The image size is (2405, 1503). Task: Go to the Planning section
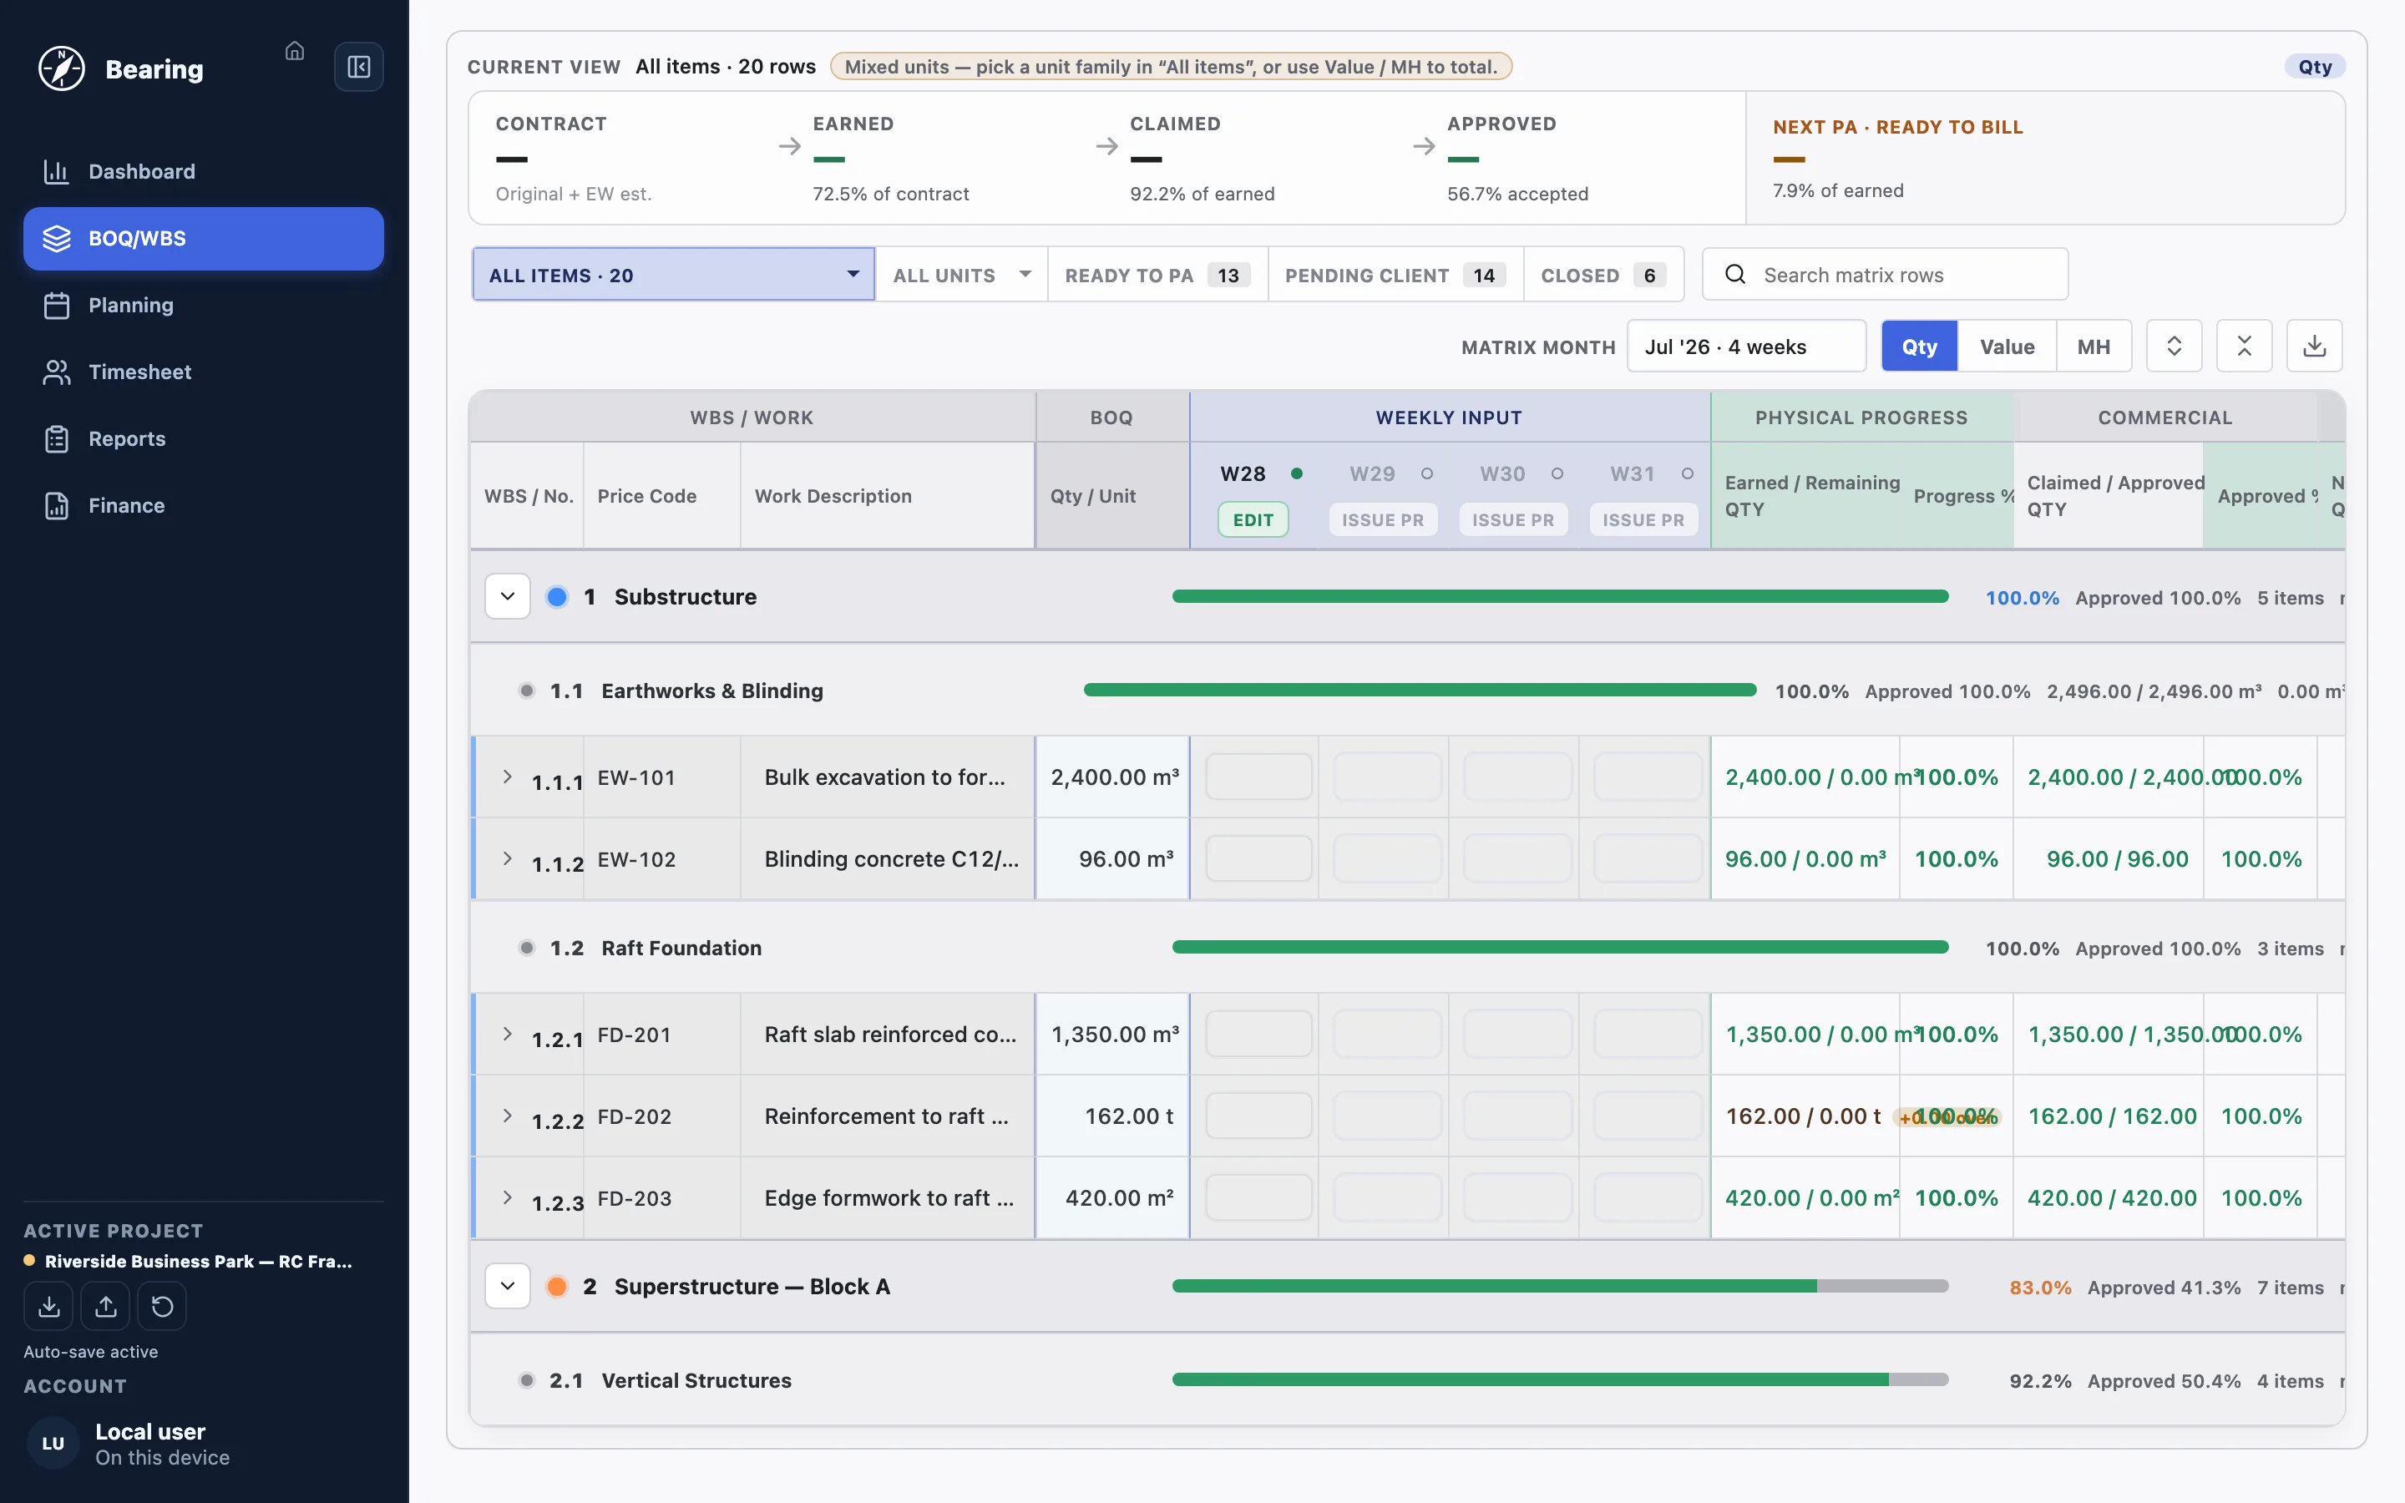point(204,305)
